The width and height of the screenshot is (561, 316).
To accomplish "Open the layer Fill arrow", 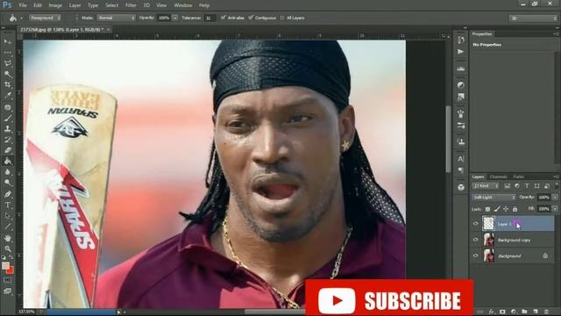I will 555,209.
